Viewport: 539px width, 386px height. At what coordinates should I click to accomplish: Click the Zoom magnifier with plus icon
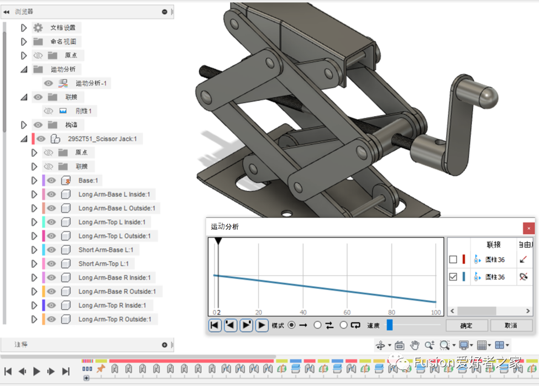[430, 345]
